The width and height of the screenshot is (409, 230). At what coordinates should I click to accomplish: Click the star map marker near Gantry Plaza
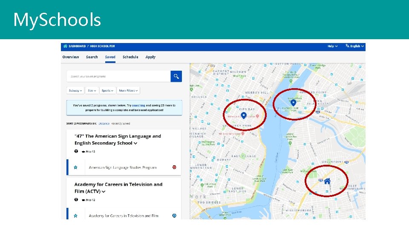[293, 103]
